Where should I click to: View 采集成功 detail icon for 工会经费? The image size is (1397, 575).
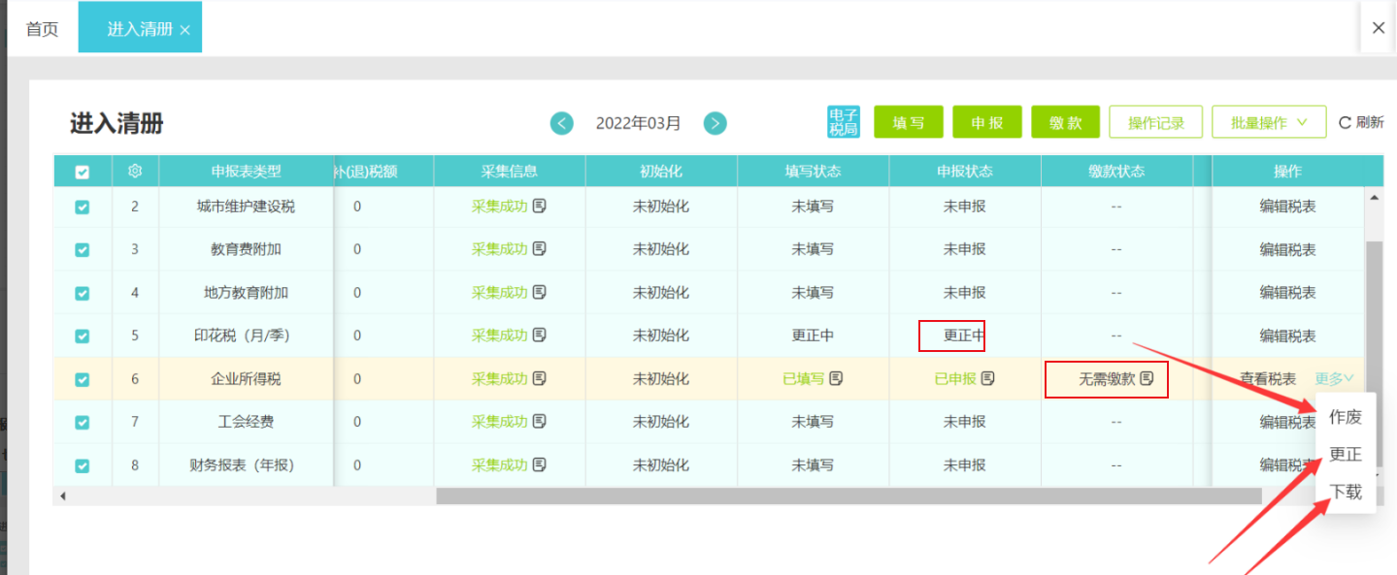pyautogui.click(x=540, y=421)
